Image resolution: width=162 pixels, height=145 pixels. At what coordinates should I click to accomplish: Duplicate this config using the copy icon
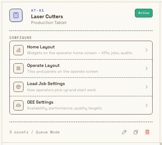pyautogui.click(x=136, y=132)
